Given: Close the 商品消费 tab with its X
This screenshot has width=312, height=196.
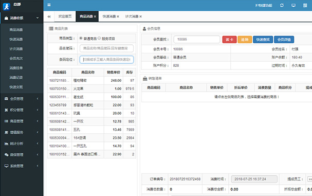Looking at the screenshot, I should pos(95,16).
